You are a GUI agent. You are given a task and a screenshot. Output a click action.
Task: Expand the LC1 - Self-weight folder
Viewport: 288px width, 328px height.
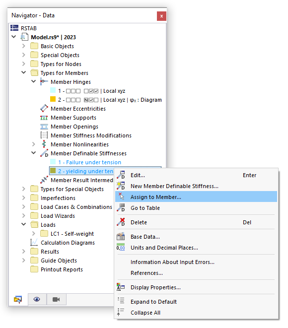tap(33, 233)
